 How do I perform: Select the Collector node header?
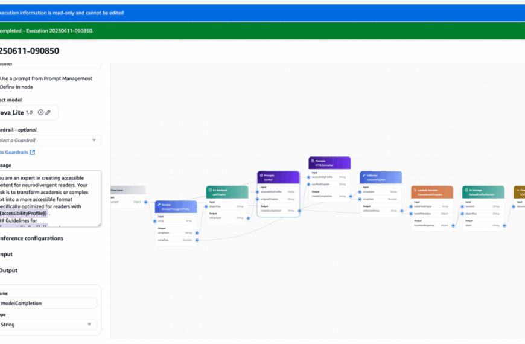point(381,177)
